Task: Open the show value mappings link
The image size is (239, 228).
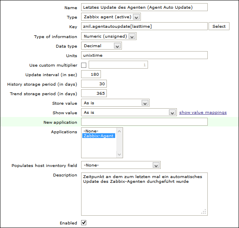Action: click(203, 113)
